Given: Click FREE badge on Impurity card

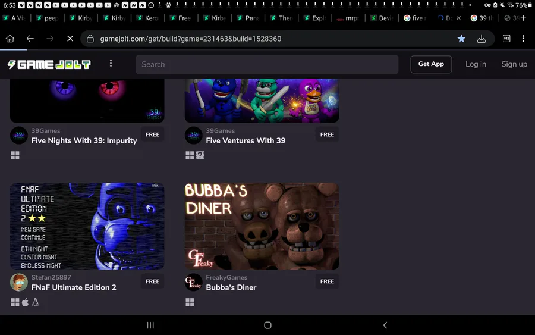Looking at the screenshot, I should pos(153,134).
